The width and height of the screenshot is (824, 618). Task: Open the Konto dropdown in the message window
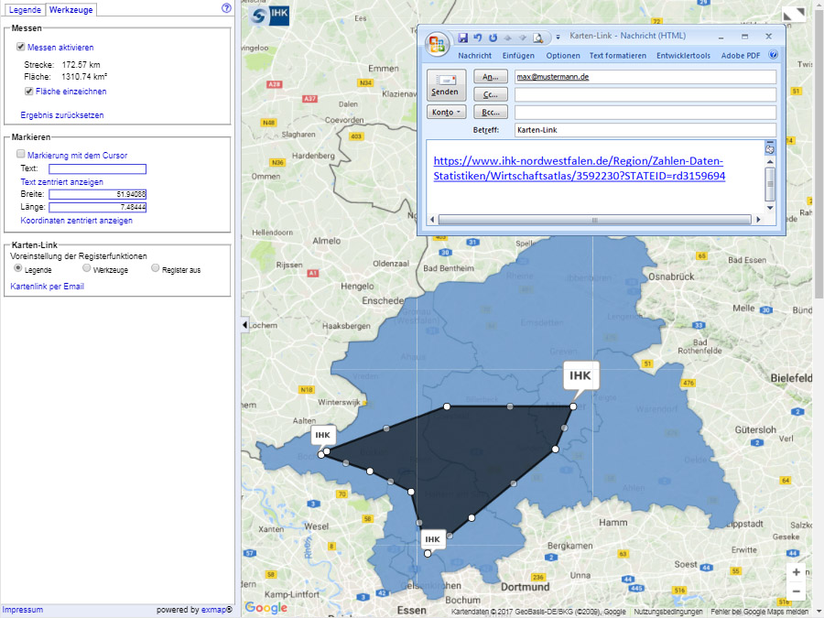click(446, 112)
